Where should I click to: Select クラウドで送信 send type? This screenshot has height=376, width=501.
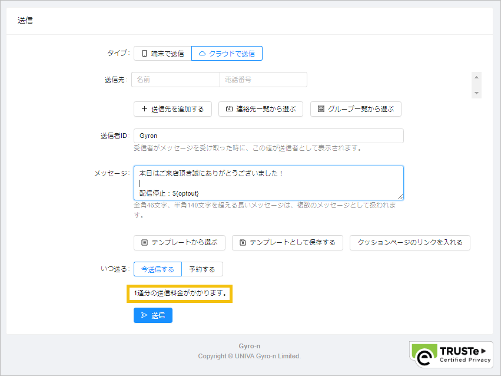pos(227,54)
